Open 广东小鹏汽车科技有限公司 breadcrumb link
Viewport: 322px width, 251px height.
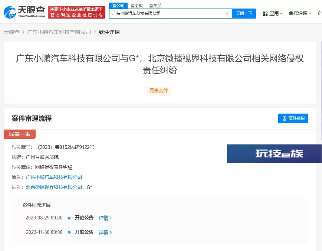[59, 32]
